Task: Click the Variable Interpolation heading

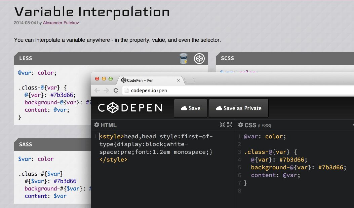Action: 92,12
